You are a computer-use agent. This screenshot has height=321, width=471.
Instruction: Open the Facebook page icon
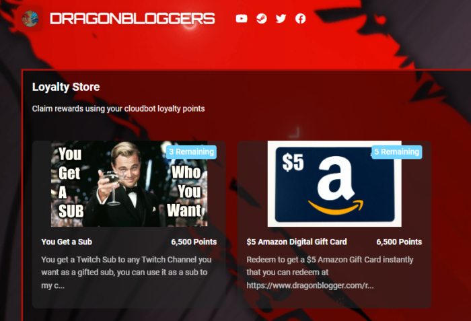pos(300,19)
